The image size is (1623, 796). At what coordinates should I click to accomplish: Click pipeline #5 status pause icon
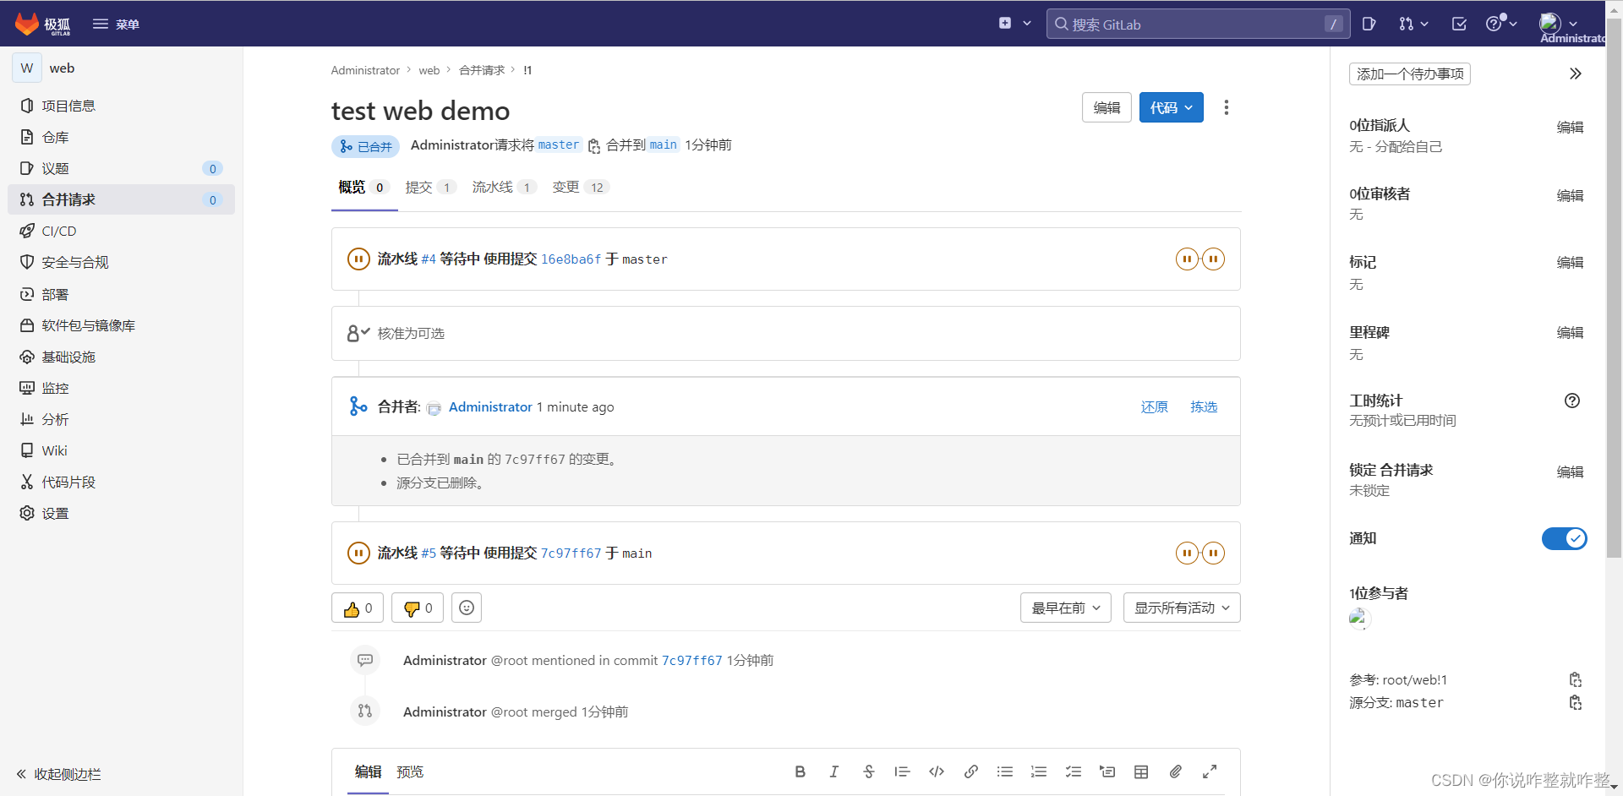tap(358, 553)
